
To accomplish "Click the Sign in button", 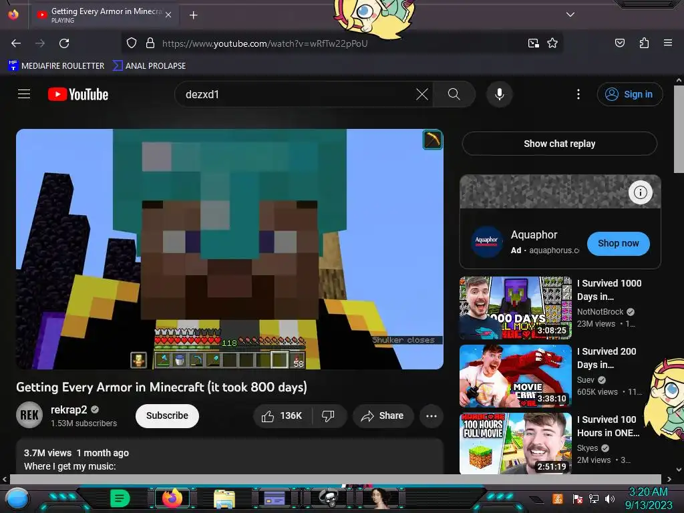I will [x=629, y=94].
